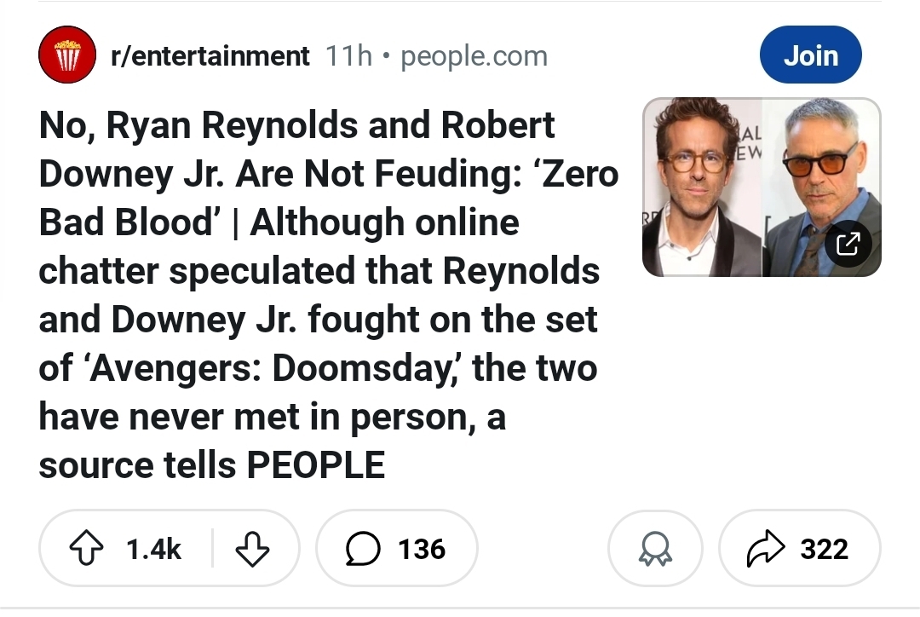Give an award using the ribbon icon

coord(655,550)
